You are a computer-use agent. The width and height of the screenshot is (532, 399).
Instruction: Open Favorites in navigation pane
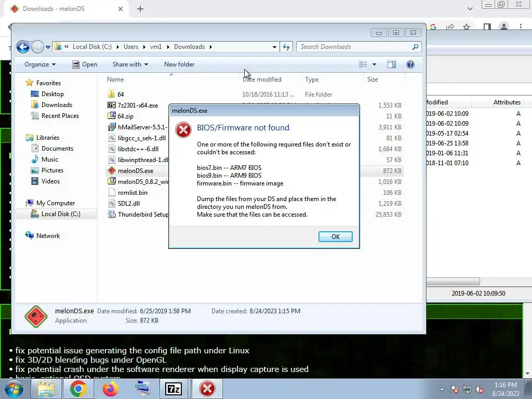[48, 83]
